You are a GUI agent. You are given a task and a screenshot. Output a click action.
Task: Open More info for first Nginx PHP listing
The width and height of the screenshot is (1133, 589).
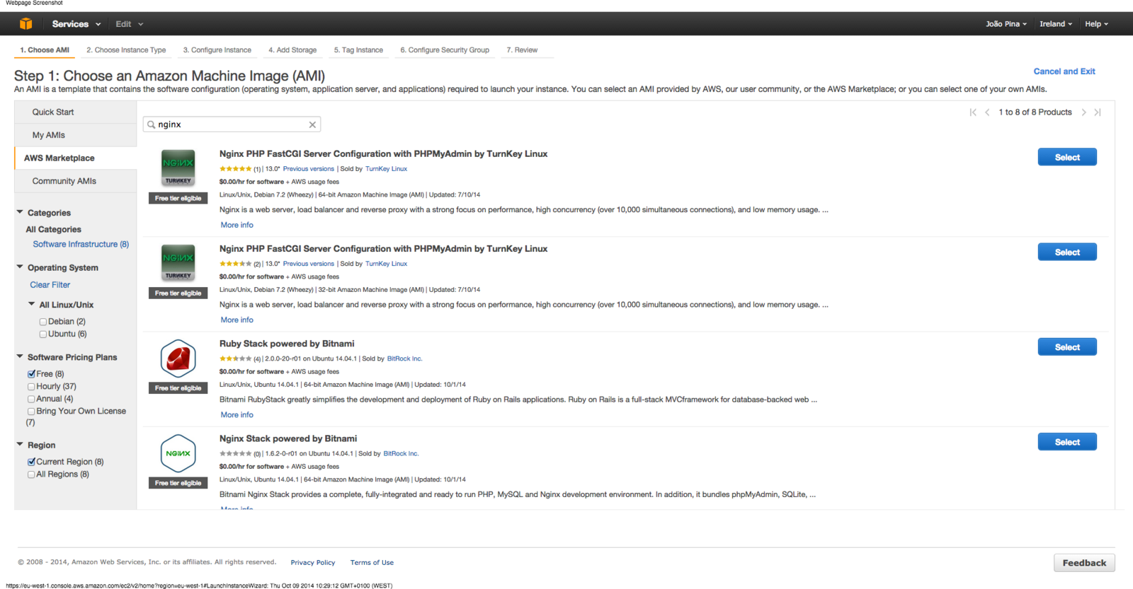(237, 225)
